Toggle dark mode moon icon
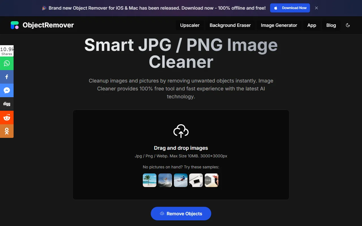The width and height of the screenshot is (362, 226). coord(348,25)
